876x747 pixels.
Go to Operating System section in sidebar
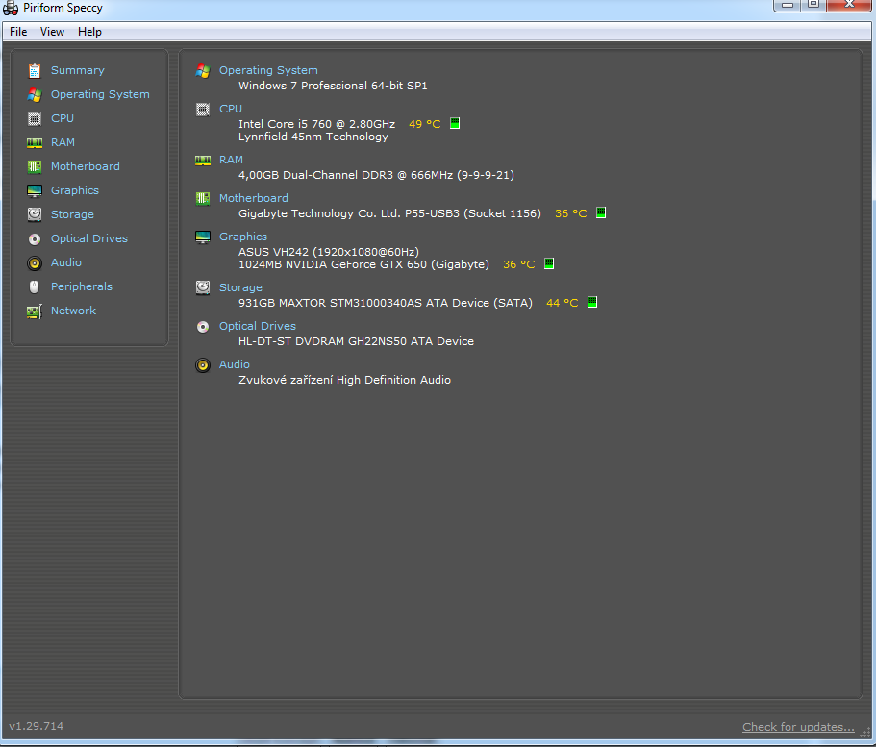coord(100,94)
